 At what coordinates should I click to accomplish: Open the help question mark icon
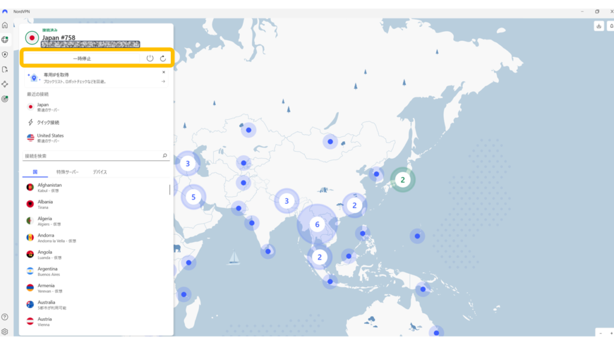point(5,317)
